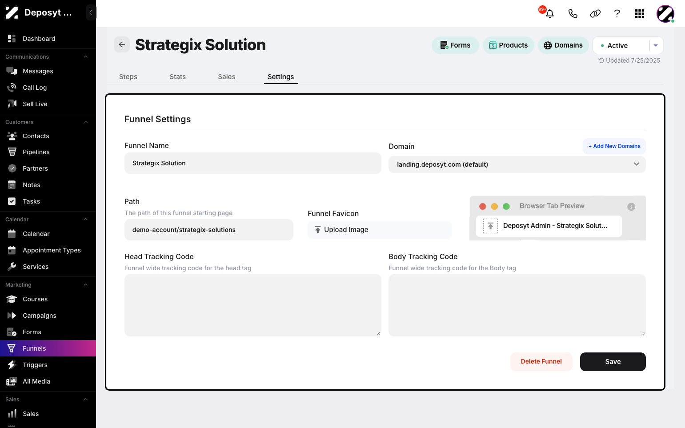Click the Domains button

coord(563,45)
